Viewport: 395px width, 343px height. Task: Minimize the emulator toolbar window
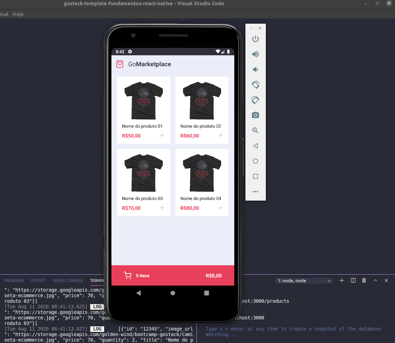click(x=251, y=28)
